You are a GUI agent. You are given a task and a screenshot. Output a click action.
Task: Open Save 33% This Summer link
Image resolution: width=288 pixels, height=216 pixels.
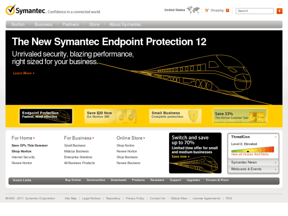pyautogui.click(x=30, y=145)
